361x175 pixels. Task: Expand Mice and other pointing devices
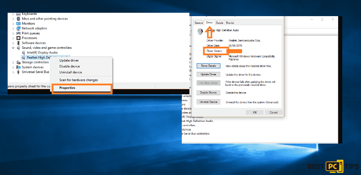[13, 19]
